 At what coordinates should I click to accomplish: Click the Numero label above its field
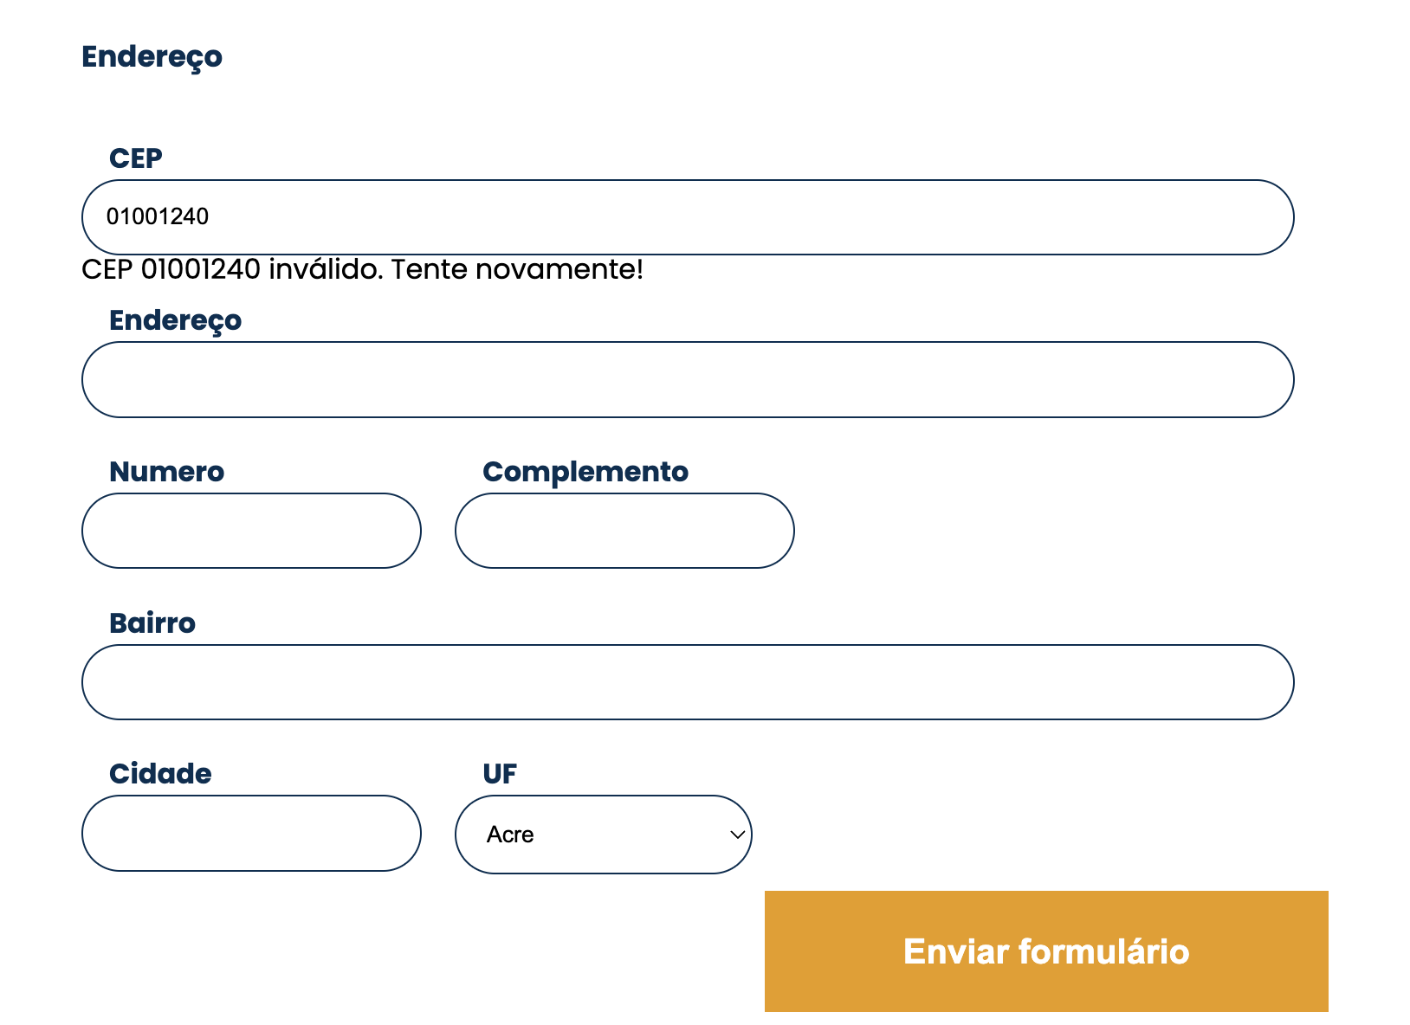[166, 472]
